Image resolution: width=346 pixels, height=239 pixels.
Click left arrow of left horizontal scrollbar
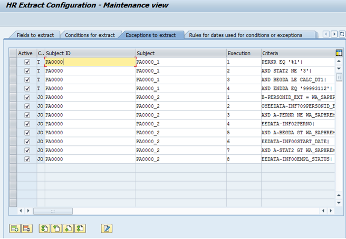click(21, 211)
